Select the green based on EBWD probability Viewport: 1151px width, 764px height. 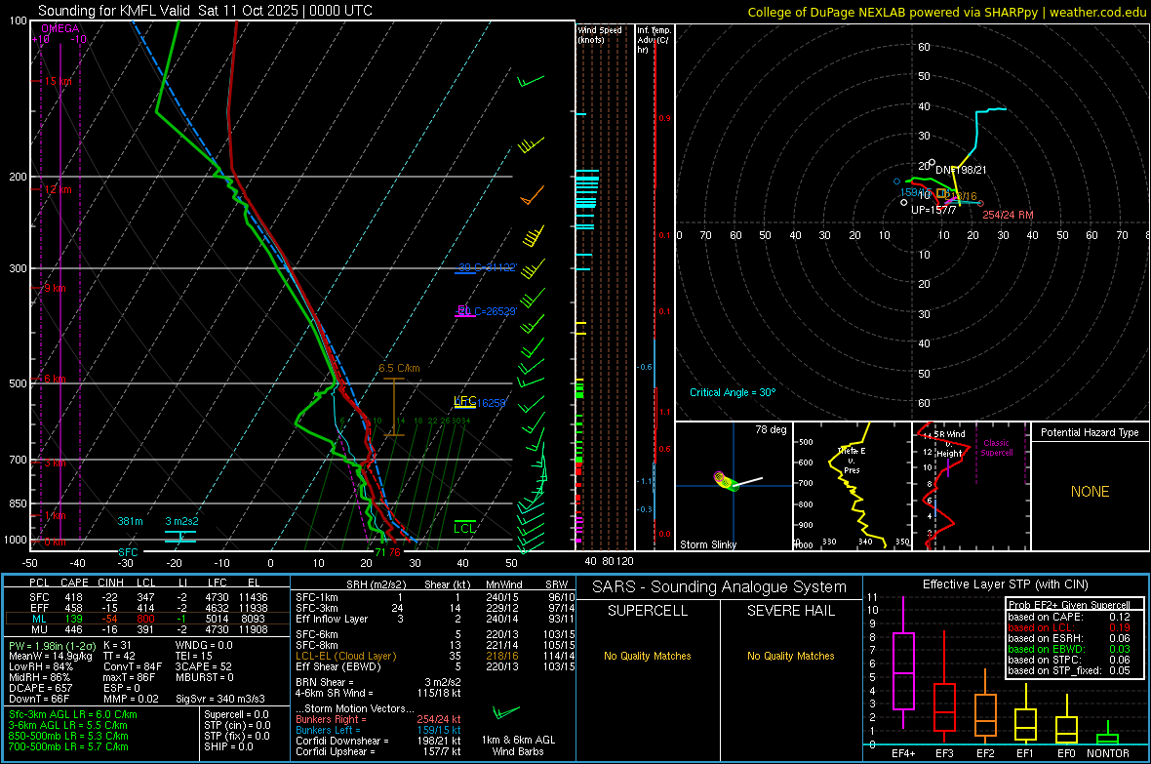1069,649
